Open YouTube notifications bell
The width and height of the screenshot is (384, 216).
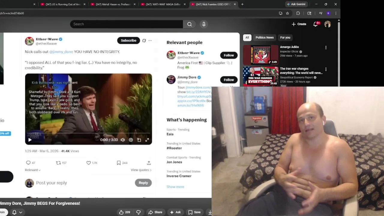point(315,24)
